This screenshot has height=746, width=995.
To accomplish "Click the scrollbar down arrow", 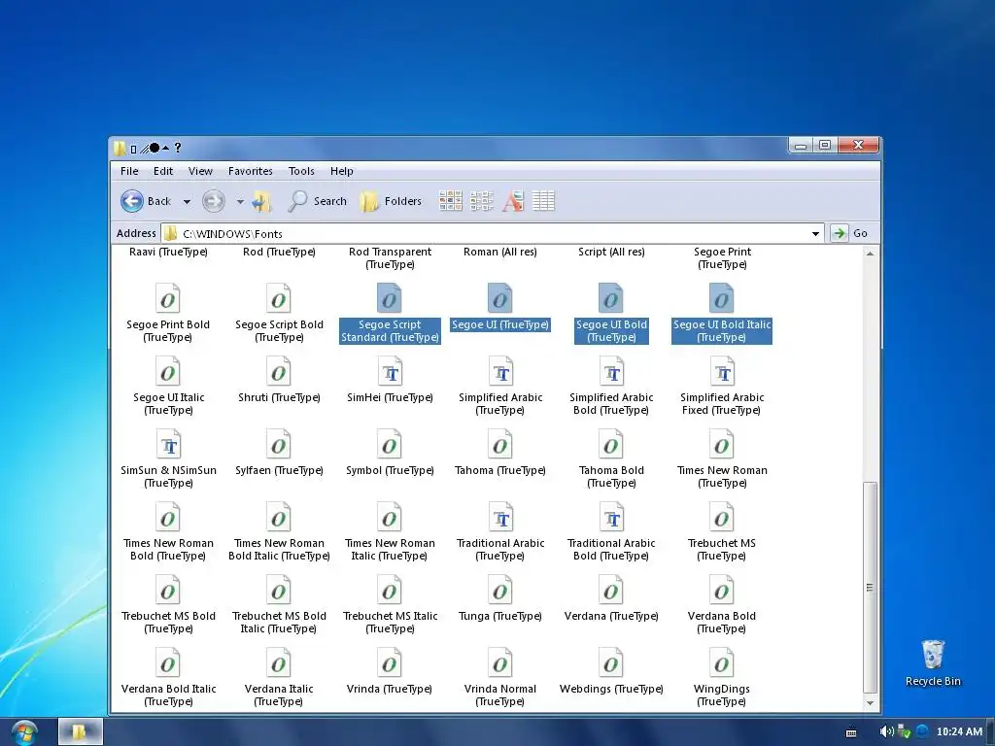I will pos(870,703).
